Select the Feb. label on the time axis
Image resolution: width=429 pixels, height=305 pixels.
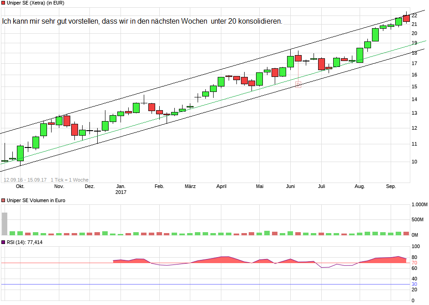click(159, 186)
